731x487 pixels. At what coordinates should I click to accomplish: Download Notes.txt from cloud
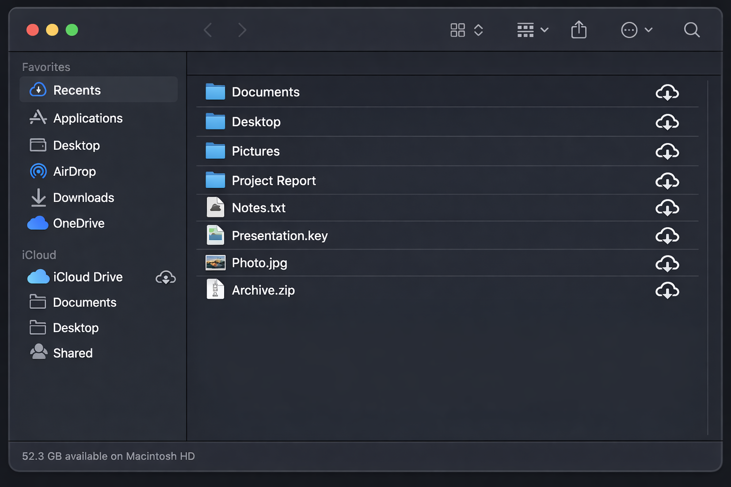point(667,208)
